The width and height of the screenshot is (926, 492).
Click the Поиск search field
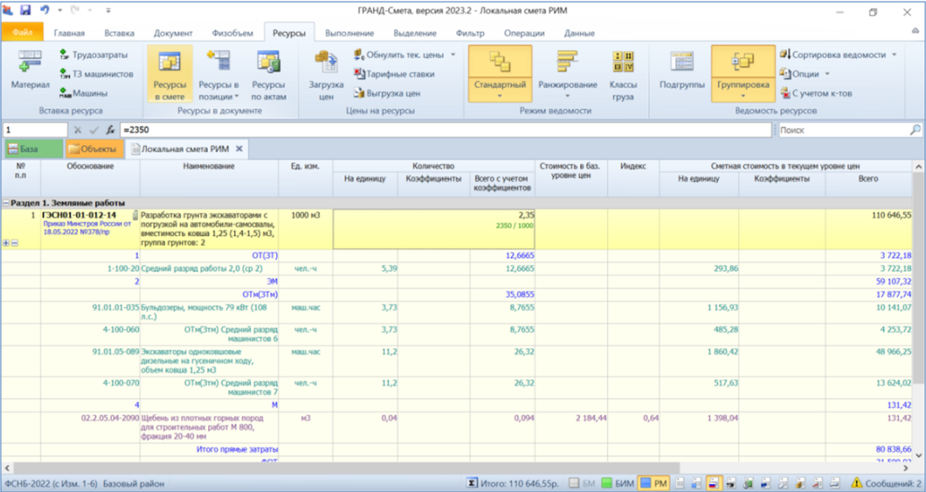click(842, 130)
